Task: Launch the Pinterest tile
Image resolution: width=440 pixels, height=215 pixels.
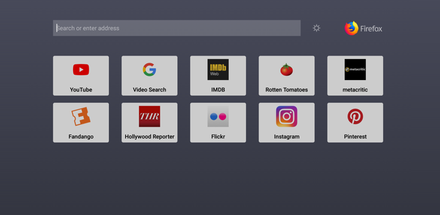Action: click(355, 122)
